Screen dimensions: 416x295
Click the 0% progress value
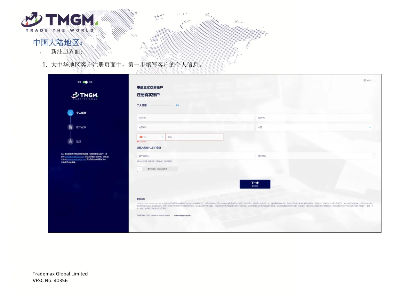[x=177, y=105]
